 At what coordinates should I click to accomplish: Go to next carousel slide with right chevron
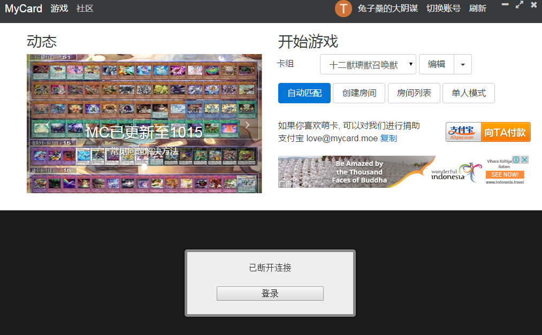click(x=248, y=125)
